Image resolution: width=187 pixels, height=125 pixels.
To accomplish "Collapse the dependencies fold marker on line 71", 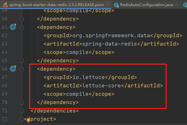I will coord(22,111).
